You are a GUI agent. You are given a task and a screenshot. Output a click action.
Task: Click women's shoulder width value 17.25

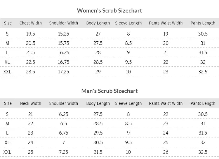[x=64, y=72]
